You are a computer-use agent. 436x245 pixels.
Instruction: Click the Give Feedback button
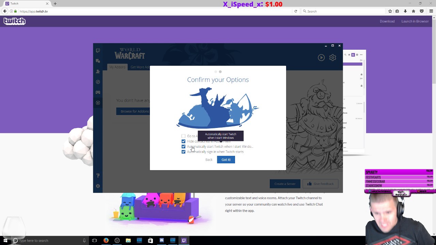320,184
